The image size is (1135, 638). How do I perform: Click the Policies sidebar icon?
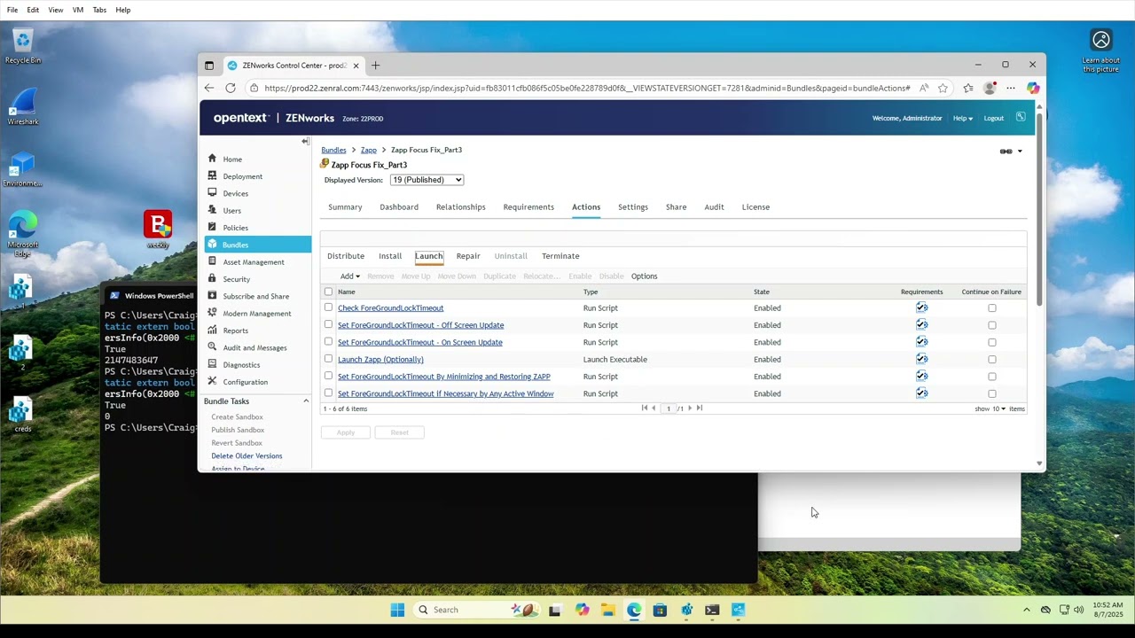212,227
